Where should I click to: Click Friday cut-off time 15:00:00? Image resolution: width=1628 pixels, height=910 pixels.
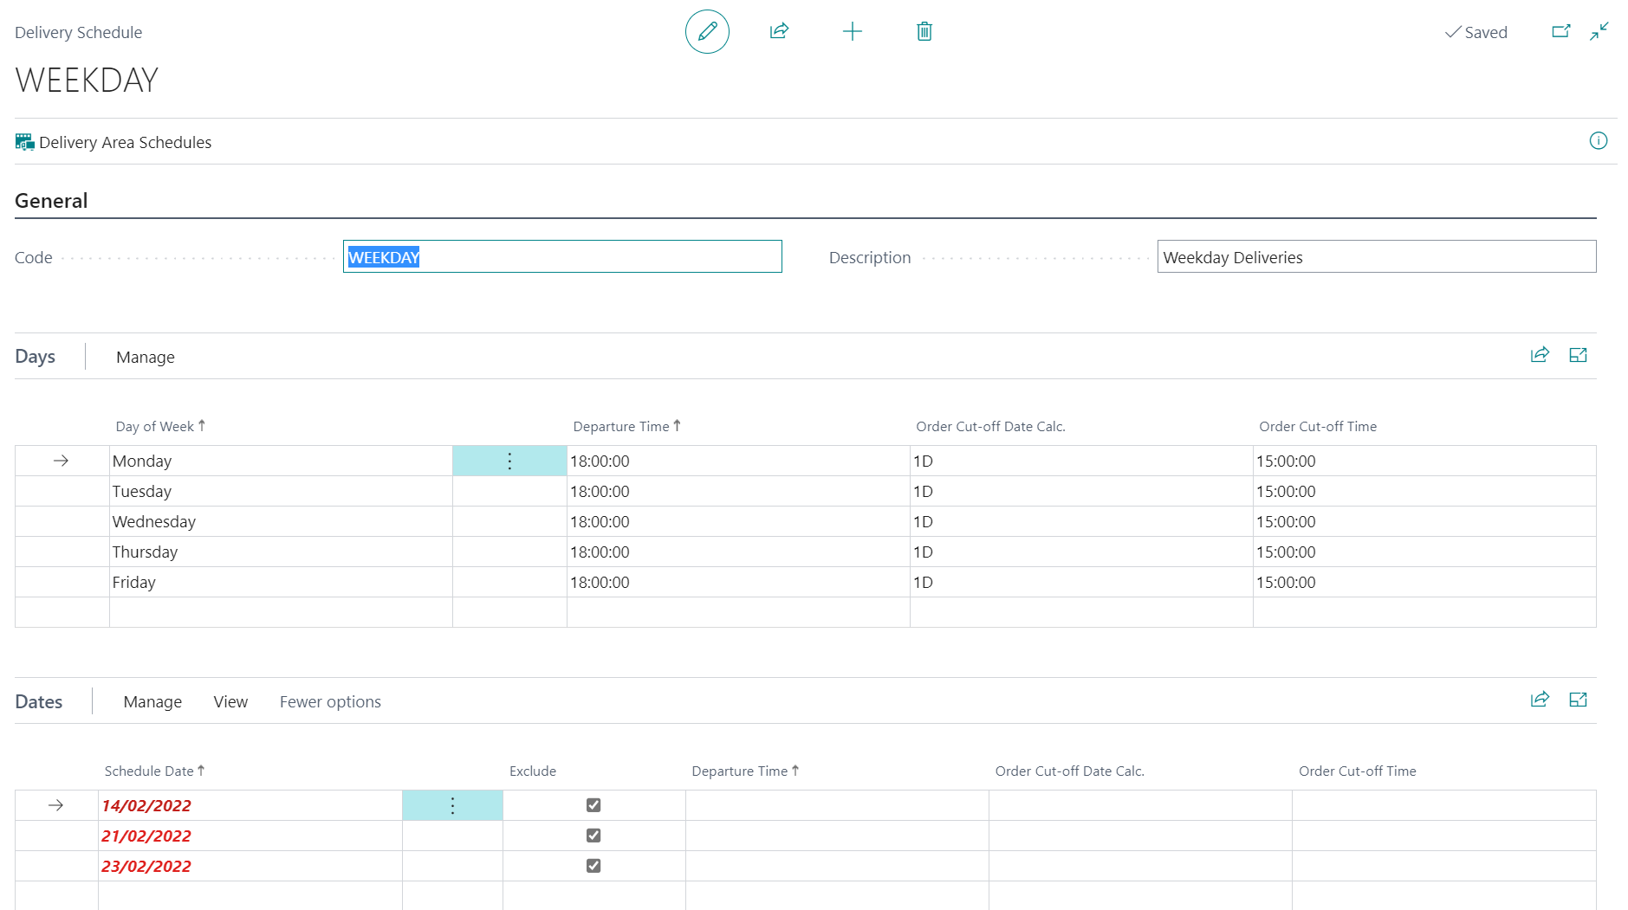point(1424,582)
